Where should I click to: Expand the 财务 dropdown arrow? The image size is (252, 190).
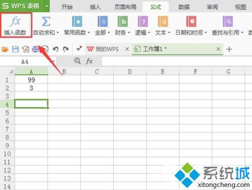129,32
